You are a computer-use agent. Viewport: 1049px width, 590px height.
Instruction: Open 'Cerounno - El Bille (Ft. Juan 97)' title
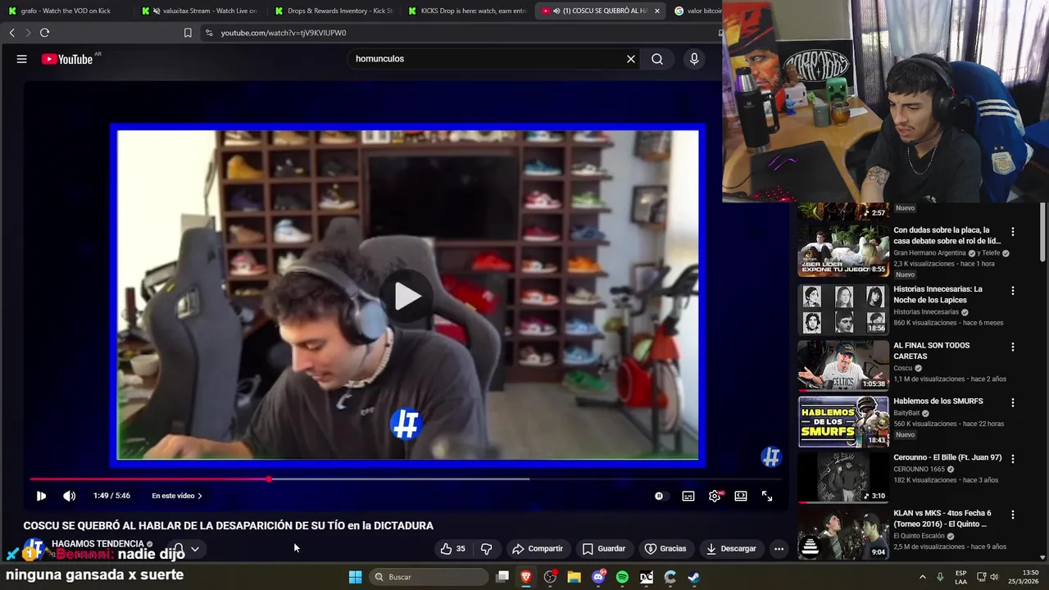point(947,457)
